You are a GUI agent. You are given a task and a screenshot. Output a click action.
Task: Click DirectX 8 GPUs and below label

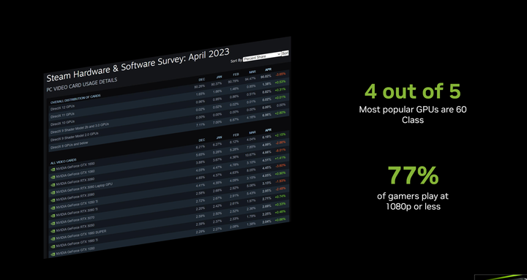[70, 145]
